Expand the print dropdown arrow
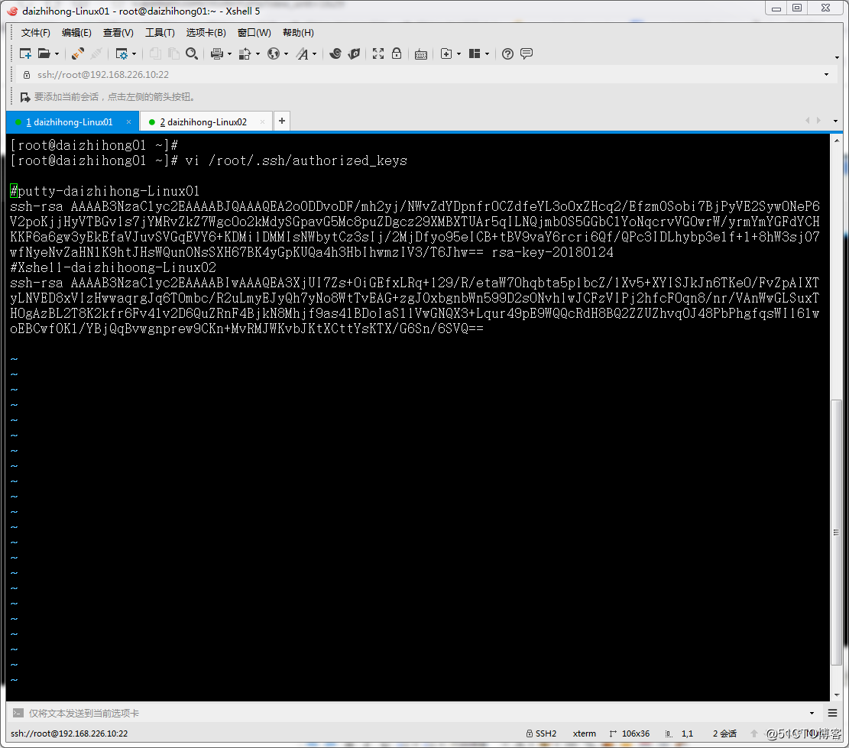Screen dimensions: 849x748 [x=229, y=53]
